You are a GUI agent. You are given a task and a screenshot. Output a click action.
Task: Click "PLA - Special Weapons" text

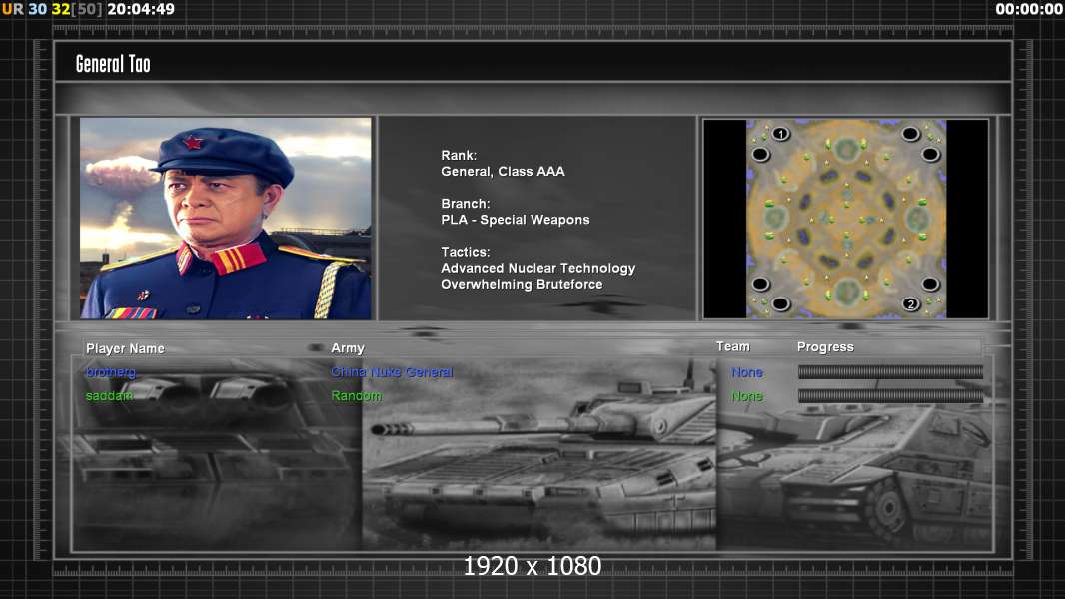tap(515, 220)
